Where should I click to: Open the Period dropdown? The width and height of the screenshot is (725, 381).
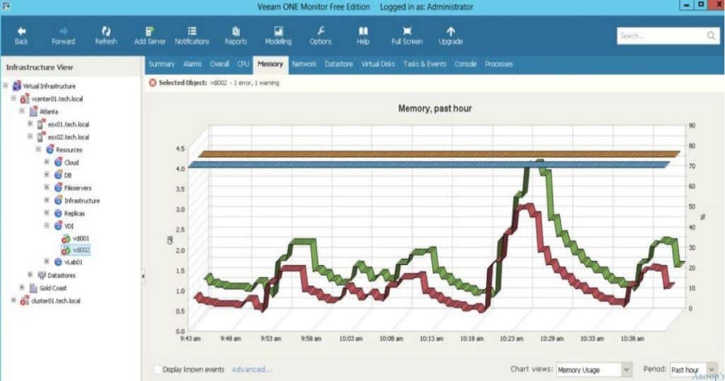pos(712,370)
